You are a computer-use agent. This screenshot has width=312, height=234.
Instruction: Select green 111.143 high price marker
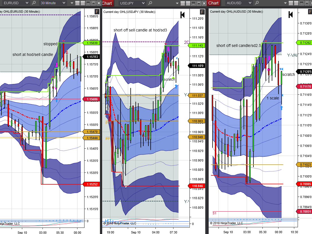point(196,46)
